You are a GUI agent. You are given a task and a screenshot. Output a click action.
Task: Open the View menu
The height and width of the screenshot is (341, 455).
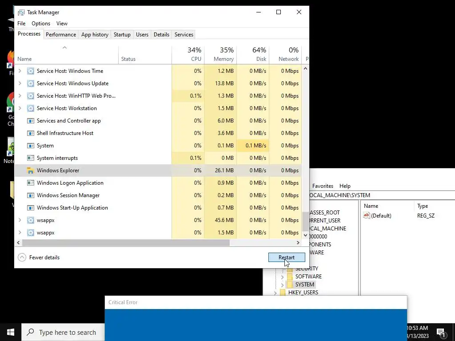pos(62,24)
